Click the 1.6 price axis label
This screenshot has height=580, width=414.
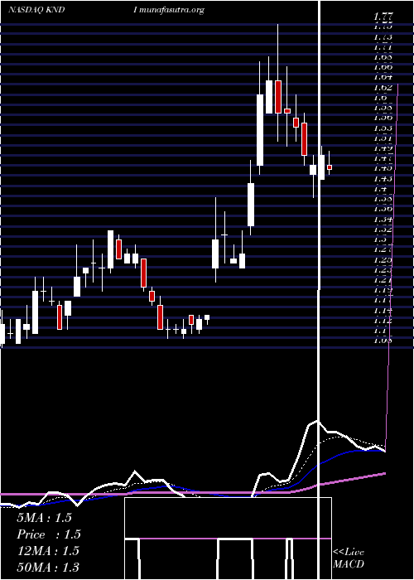[x=381, y=98]
